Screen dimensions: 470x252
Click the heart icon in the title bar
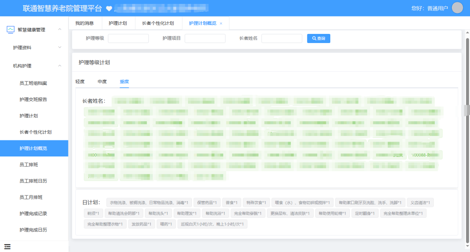point(109,7)
